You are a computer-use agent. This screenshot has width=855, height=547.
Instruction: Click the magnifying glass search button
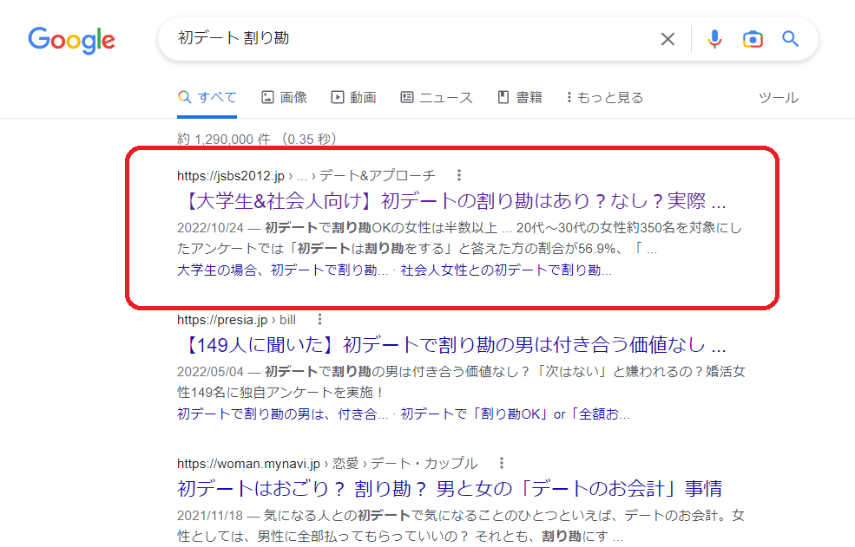790,39
